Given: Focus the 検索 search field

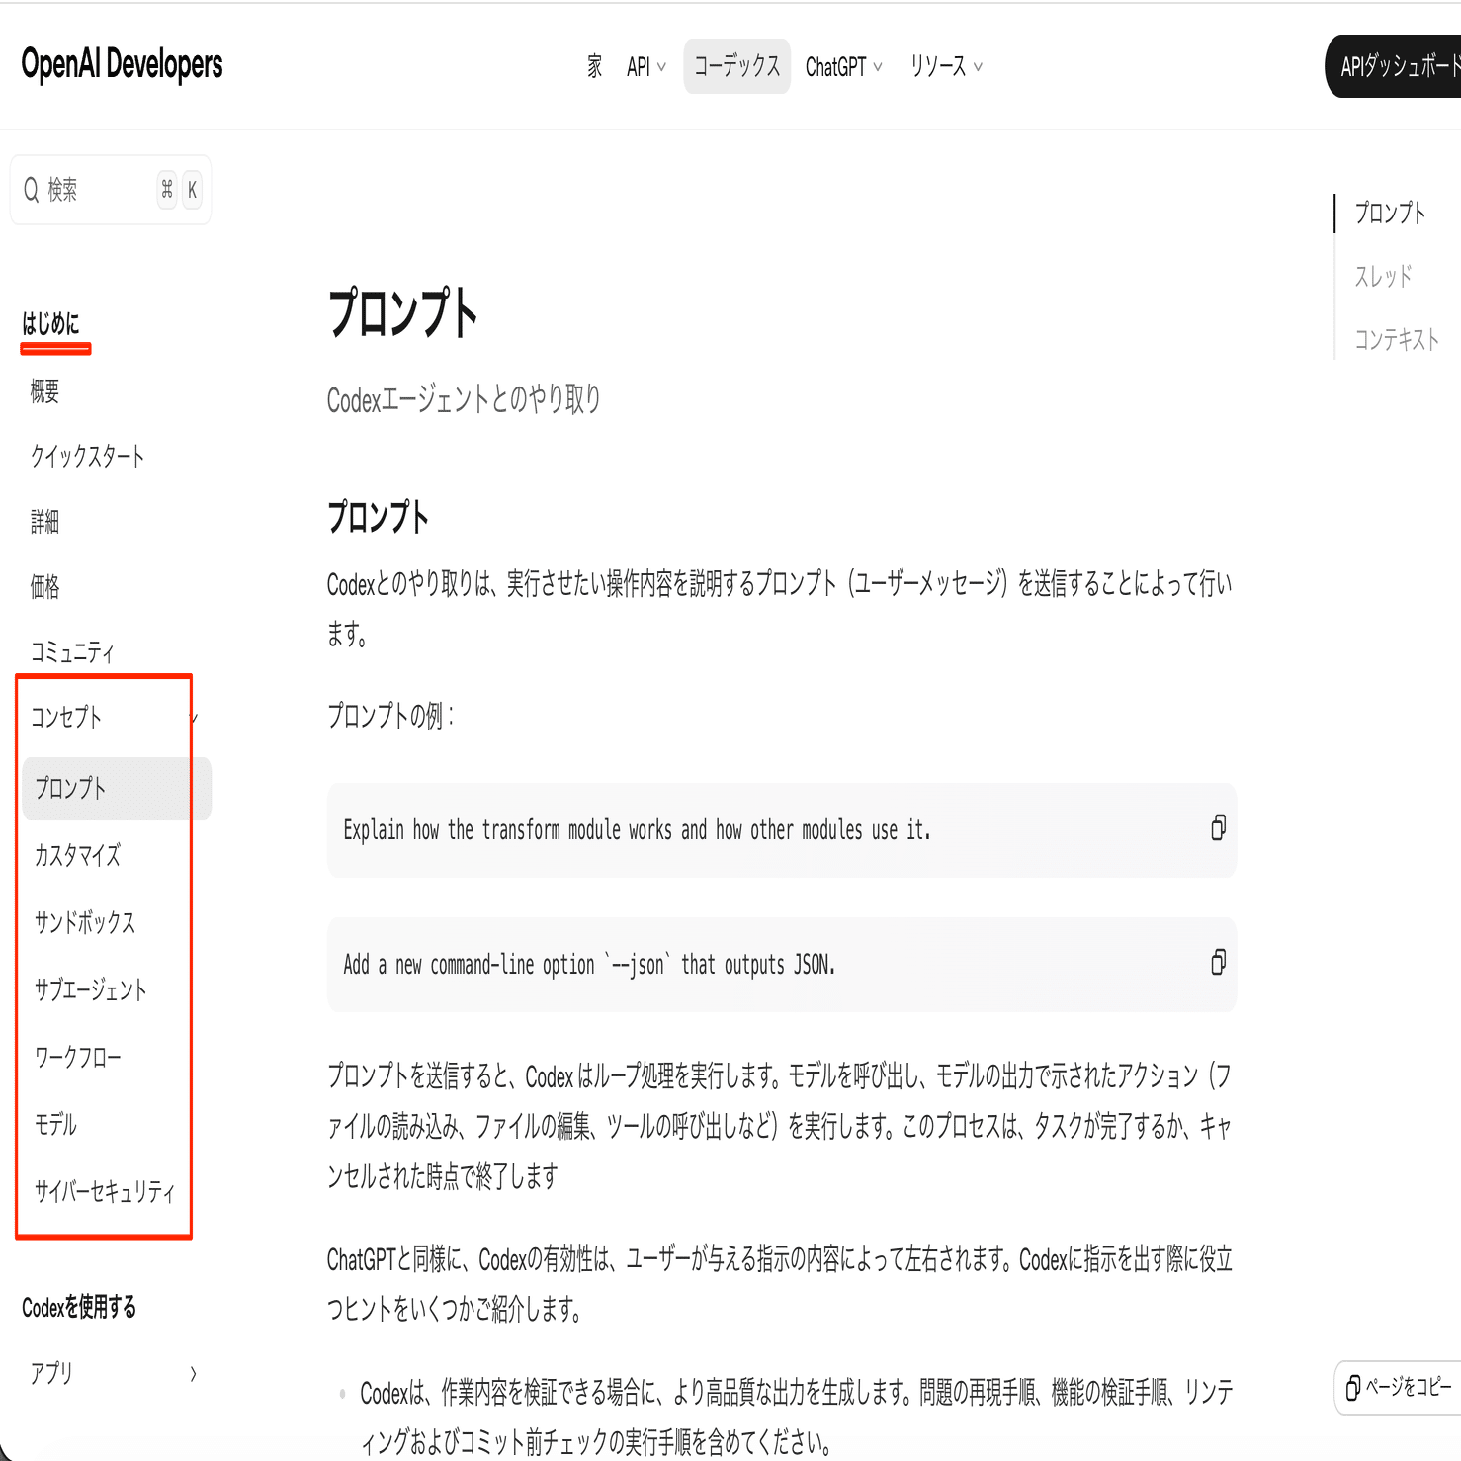Looking at the screenshot, I should pos(111,190).
